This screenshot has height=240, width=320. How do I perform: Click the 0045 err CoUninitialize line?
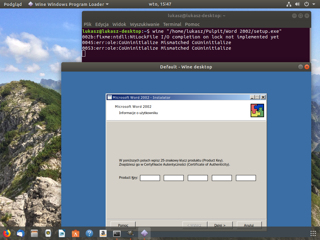[157, 42]
